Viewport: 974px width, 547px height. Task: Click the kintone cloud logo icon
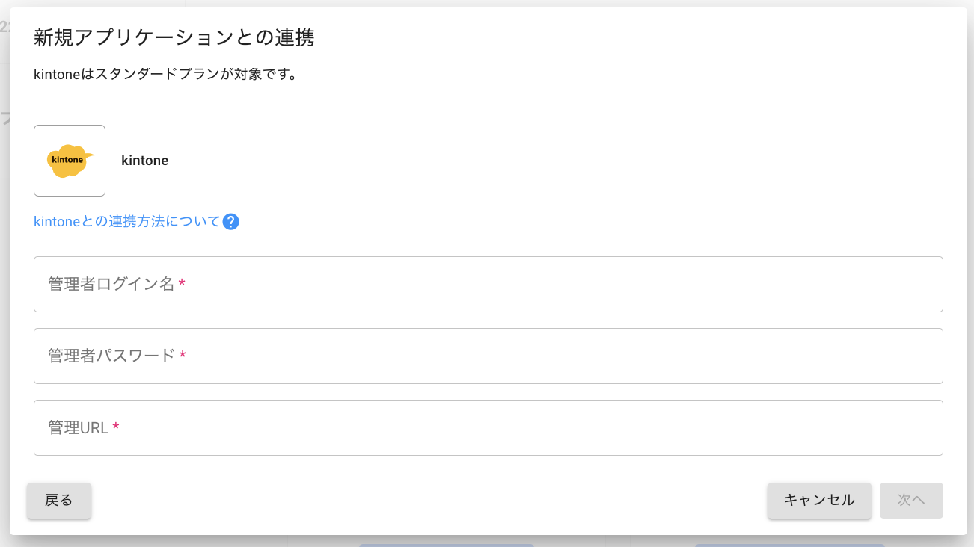tap(70, 161)
